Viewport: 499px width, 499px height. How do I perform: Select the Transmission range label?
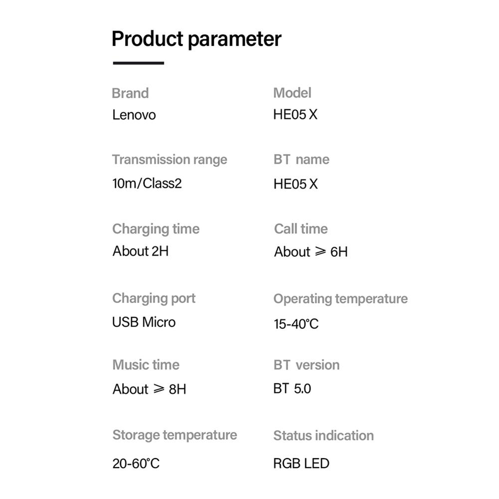pyautogui.click(x=169, y=160)
